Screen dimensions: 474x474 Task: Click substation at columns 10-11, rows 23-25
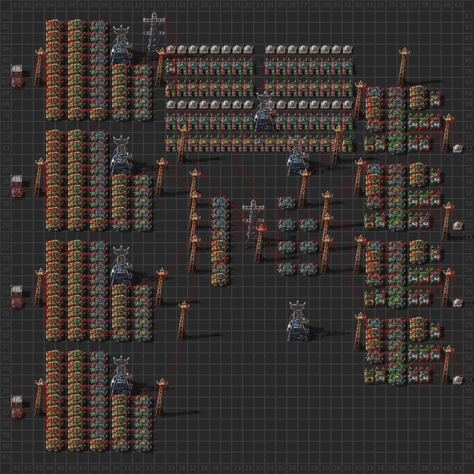tap(121, 264)
